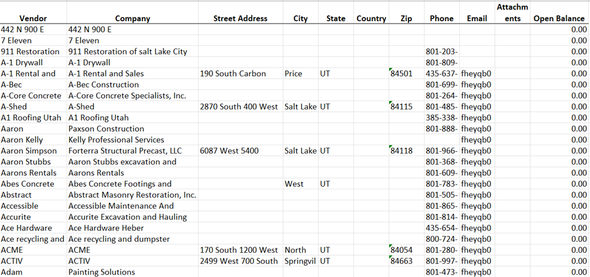This screenshot has height=277, width=590.
Task: Click vendor cell 442 N 900 E
Action: click(x=33, y=29)
